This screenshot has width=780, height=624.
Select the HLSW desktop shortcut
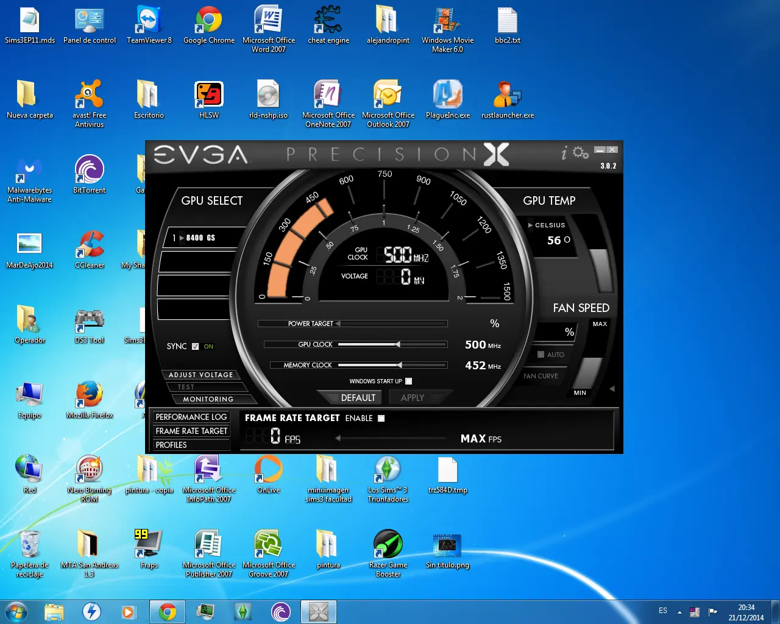[x=209, y=100]
